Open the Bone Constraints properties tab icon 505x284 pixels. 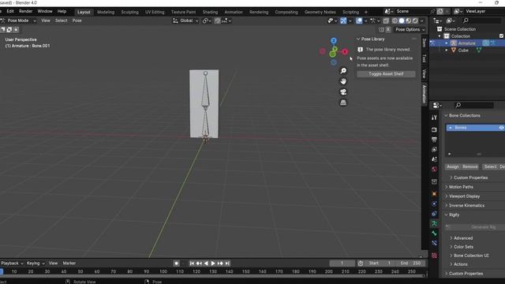(434, 243)
